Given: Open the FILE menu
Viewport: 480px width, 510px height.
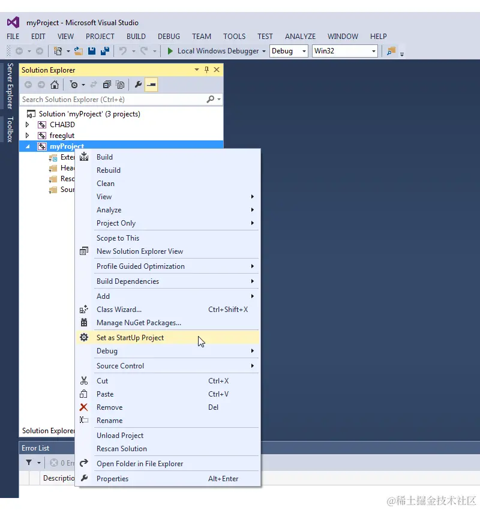Looking at the screenshot, I should (x=13, y=37).
